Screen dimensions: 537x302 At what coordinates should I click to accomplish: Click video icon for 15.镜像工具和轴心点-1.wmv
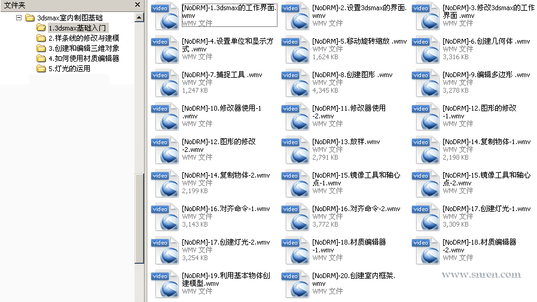(x=295, y=184)
